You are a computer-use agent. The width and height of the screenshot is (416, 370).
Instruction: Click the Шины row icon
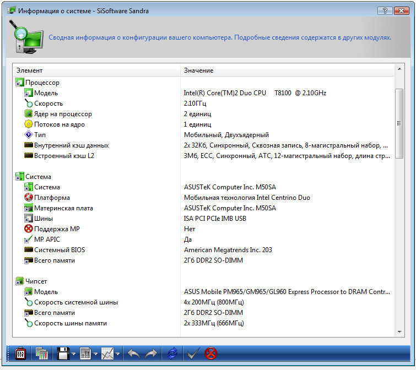29,218
